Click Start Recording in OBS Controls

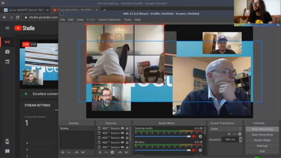click(262, 135)
